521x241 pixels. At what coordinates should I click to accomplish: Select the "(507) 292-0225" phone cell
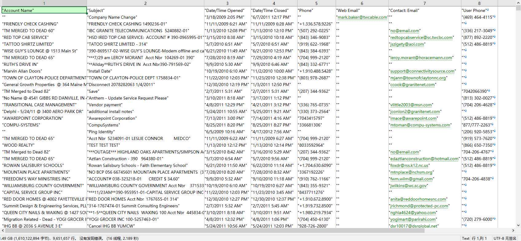point(316,31)
